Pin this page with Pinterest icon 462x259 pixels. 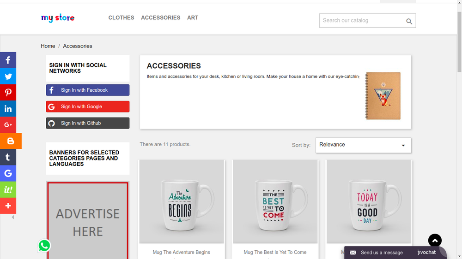(x=8, y=93)
